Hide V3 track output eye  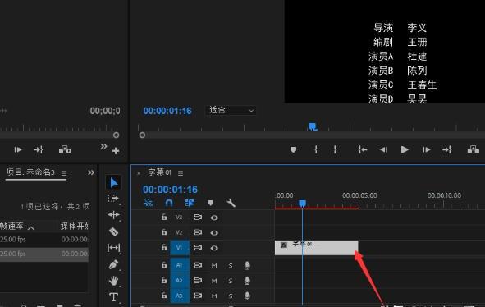coord(214,218)
